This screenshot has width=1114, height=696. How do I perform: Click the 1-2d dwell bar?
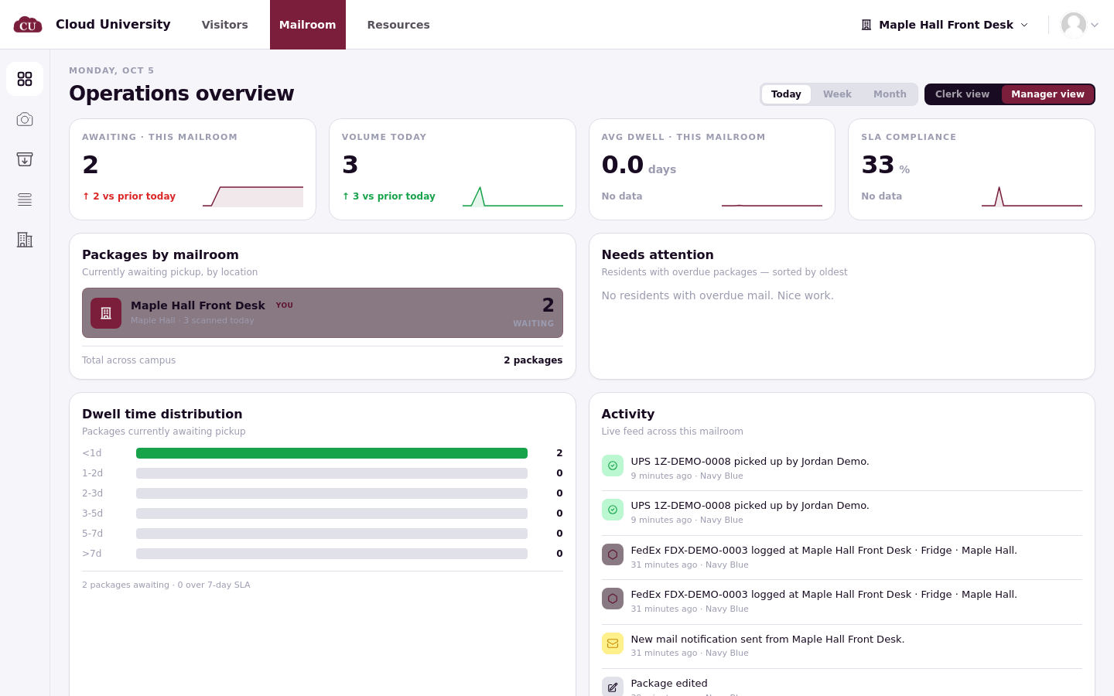tap(332, 473)
